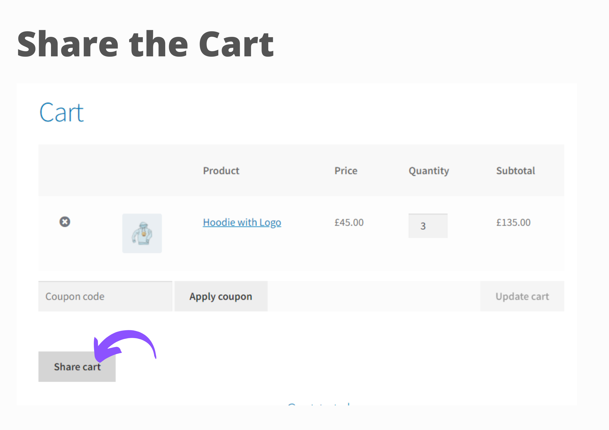Click Apply coupon
Screen dimensions: 609x430
(x=221, y=296)
